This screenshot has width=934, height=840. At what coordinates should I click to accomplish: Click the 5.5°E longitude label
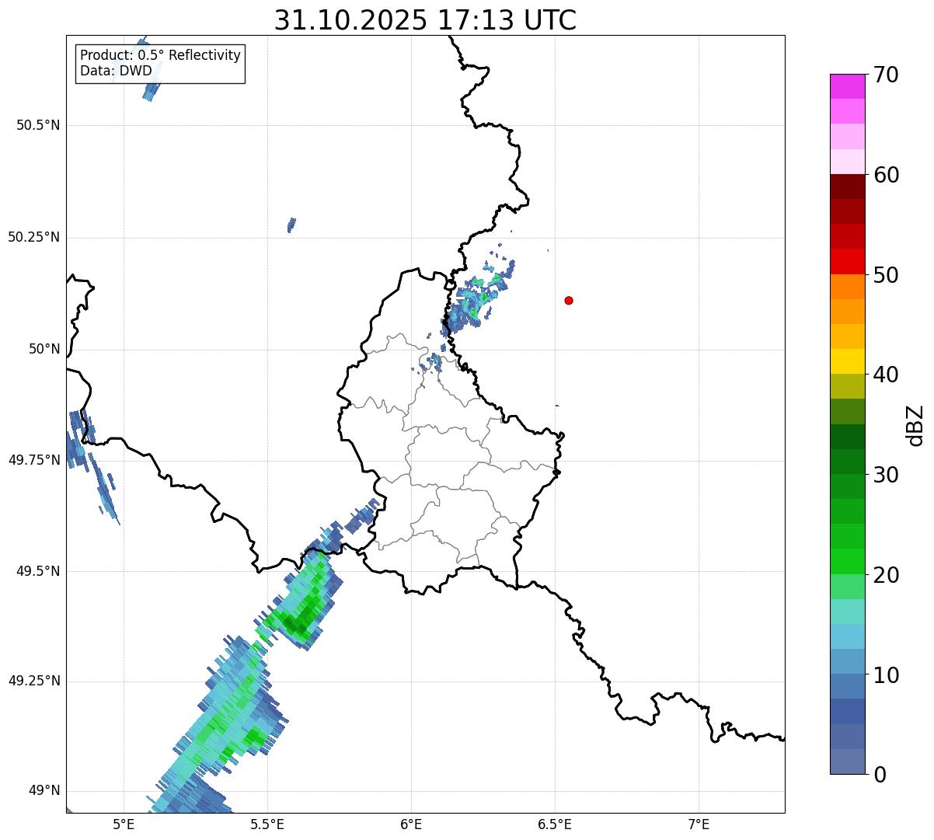267,824
